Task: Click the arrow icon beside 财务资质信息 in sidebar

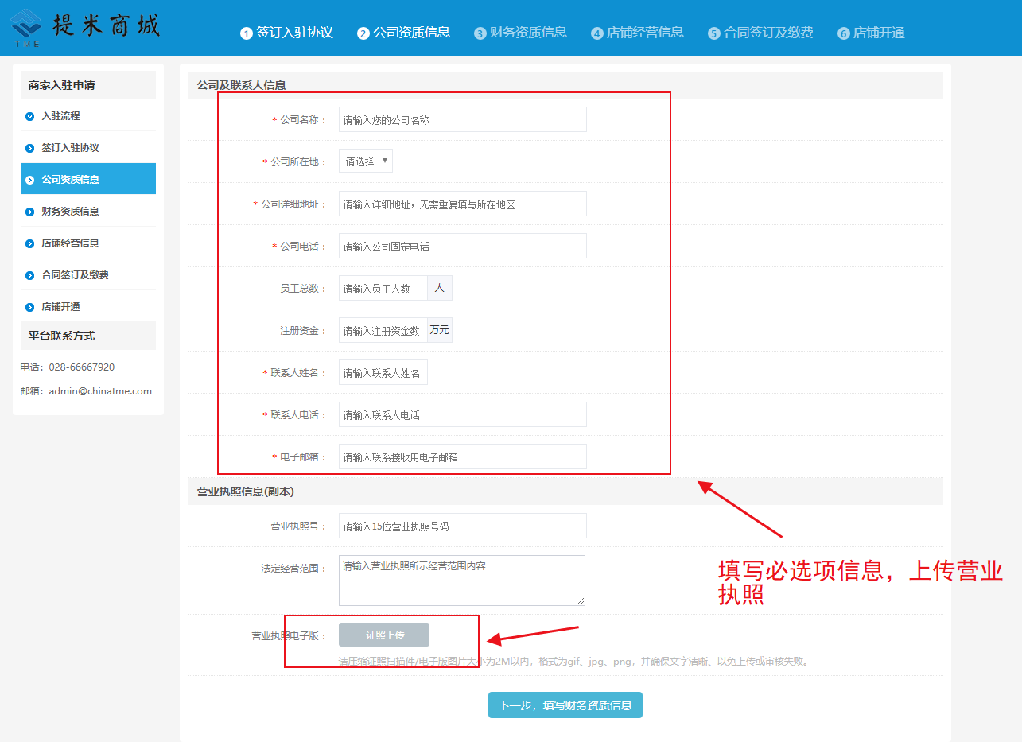Action: (x=30, y=212)
